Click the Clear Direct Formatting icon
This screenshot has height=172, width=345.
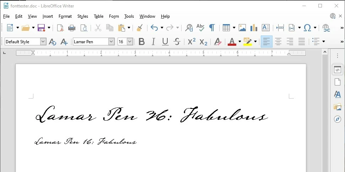click(217, 41)
